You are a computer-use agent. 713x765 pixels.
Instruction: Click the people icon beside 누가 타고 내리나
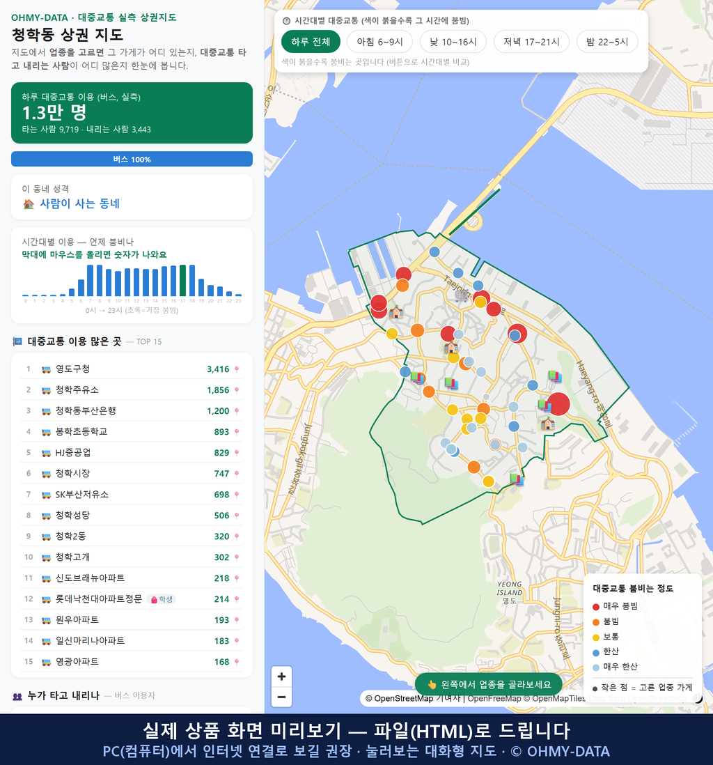click(17, 696)
